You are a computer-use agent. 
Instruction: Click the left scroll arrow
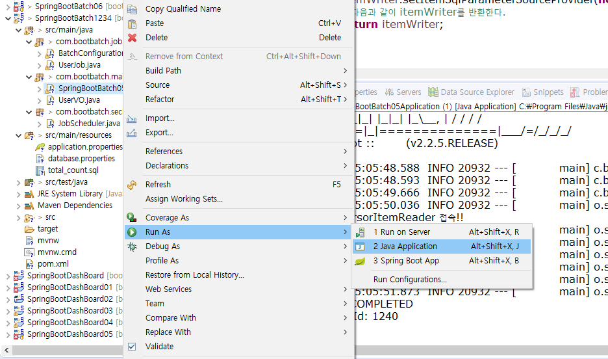pos(6,350)
